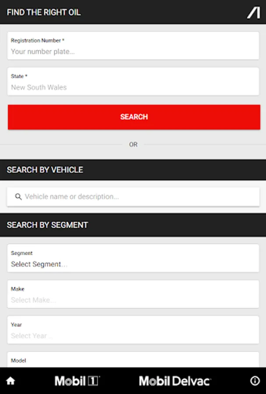Click the OR divider text
This screenshot has width=266, height=394.
(133, 144)
